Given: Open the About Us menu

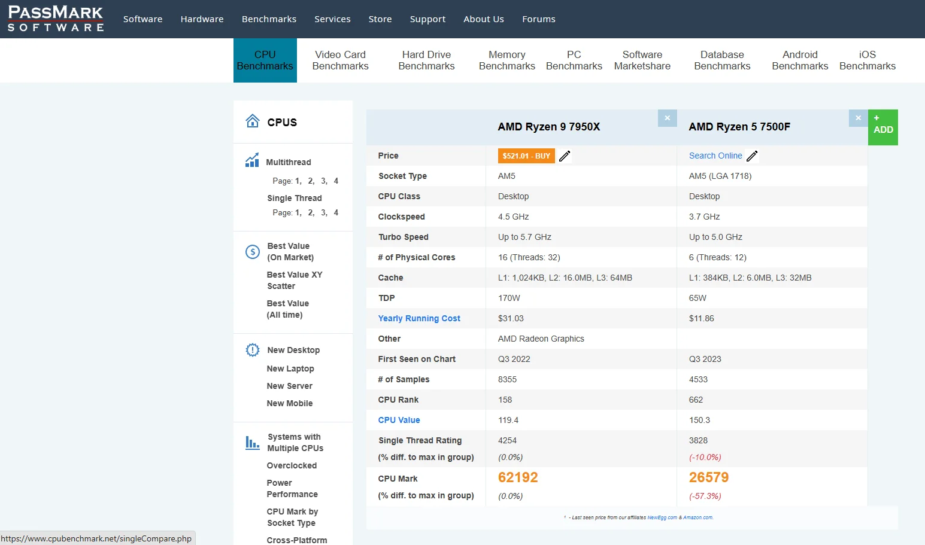Looking at the screenshot, I should 484,19.
